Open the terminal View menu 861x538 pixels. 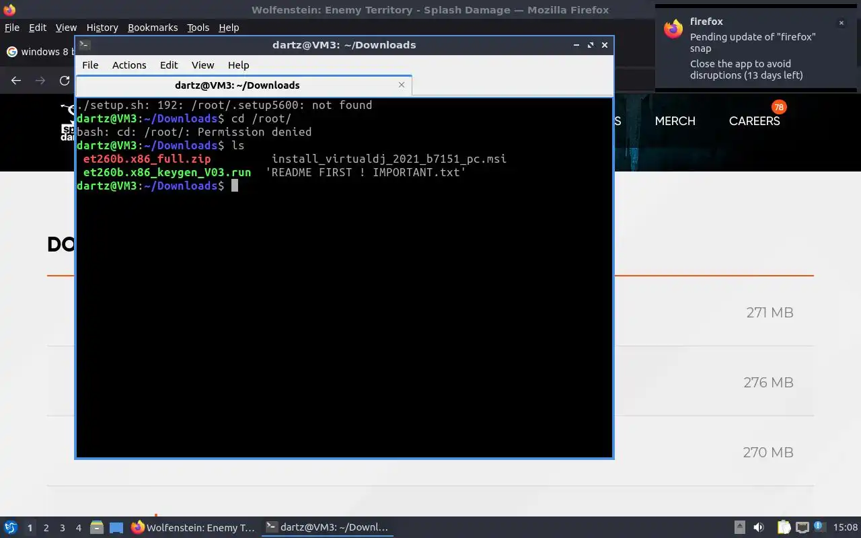coord(202,65)
